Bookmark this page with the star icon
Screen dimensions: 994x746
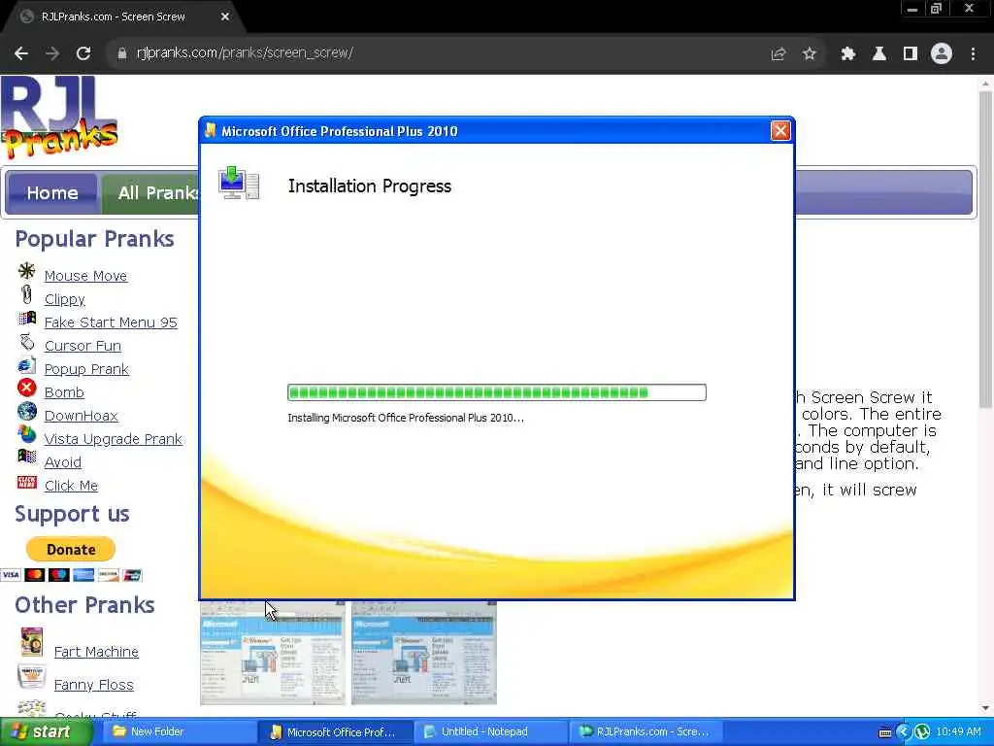tap(809, 54)
